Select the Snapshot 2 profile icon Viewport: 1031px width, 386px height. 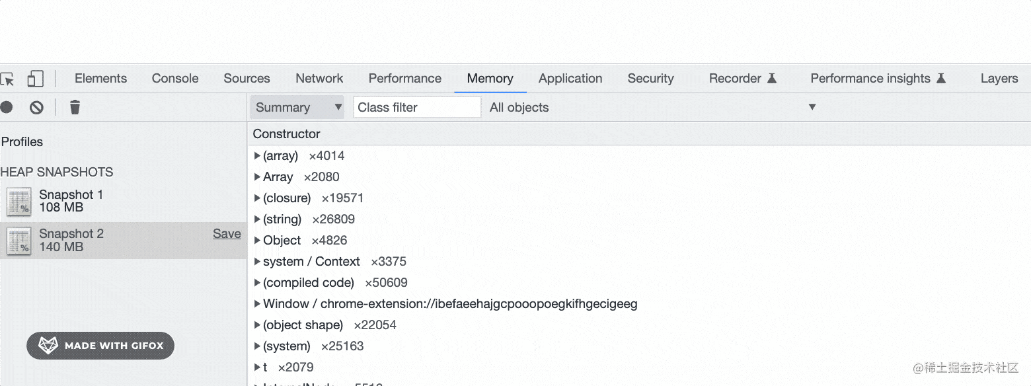(x=19, y=241)
